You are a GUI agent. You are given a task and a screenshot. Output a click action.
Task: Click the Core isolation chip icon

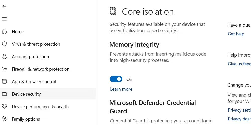coord(113,11)
